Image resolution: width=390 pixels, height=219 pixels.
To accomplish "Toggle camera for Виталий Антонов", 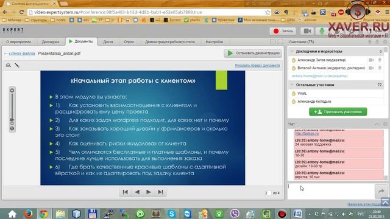I will [x=371, y=68].
